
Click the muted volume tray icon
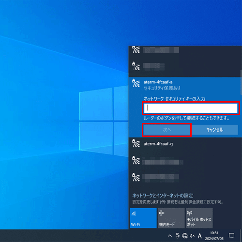click(x=192, y=236)
